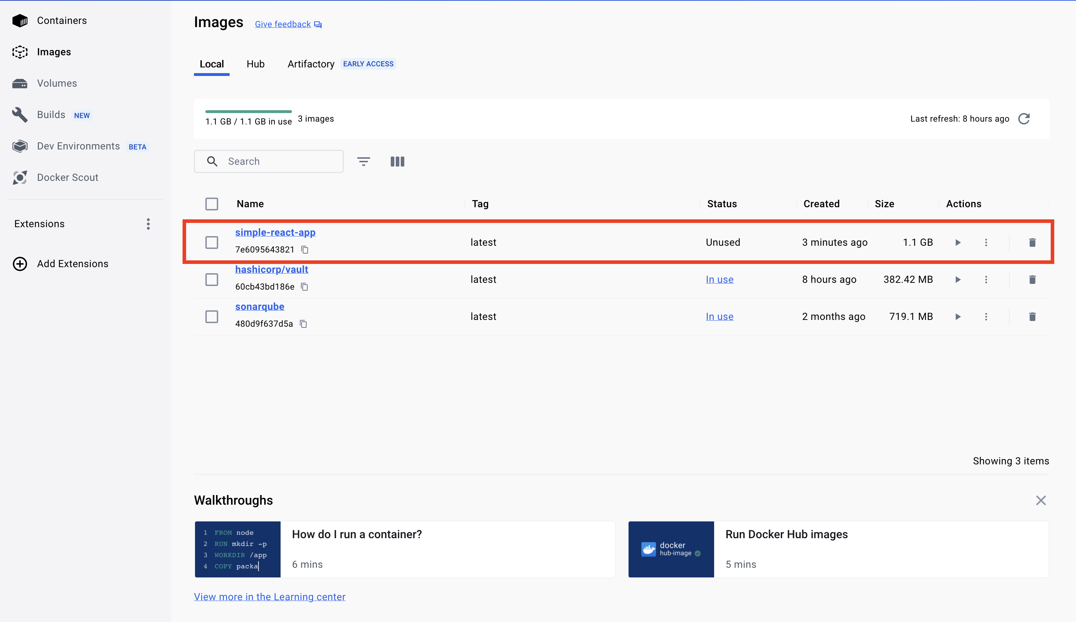This screenshot has width=1076, height=622.
Task: Open Docker Scout from the sidebar
Action: (x=67, y=177)
